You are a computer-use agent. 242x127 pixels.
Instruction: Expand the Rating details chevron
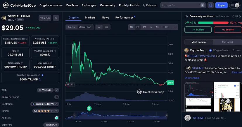56,111
